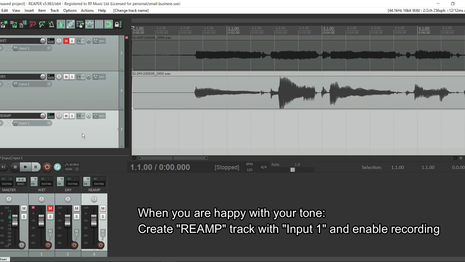The height and width of the screenshot is (262, 465).
Task: Open Project settings from the toolbar
Action: click(23, 24)
